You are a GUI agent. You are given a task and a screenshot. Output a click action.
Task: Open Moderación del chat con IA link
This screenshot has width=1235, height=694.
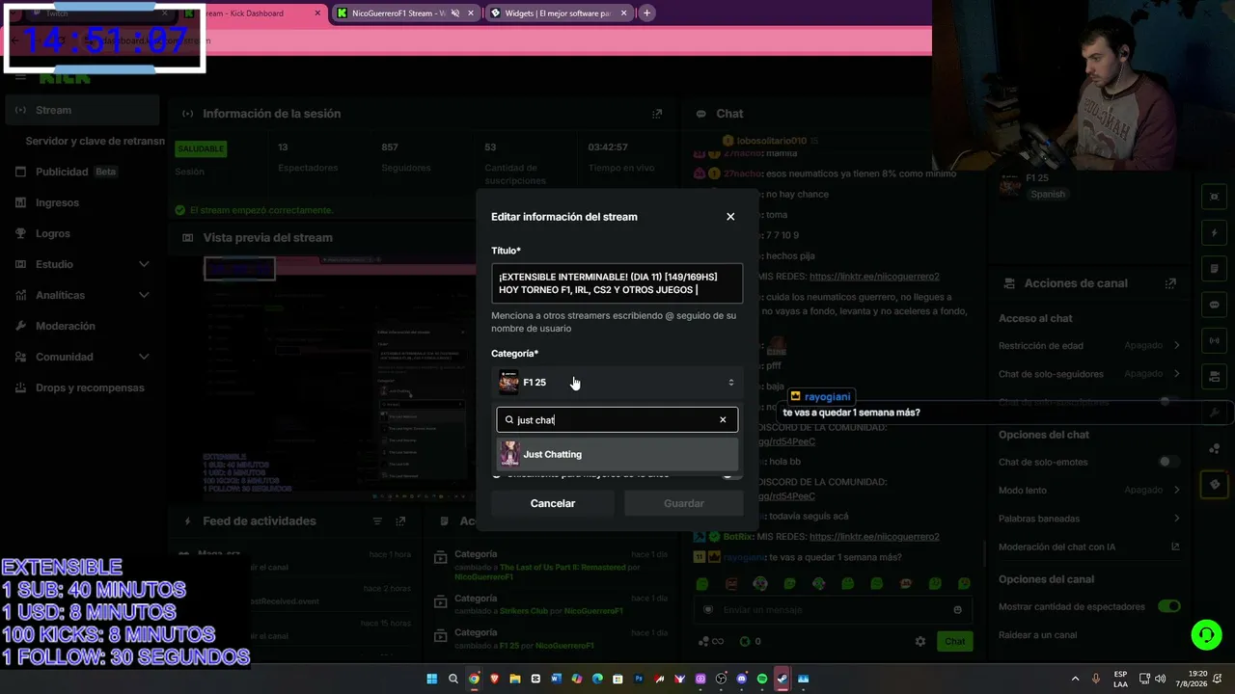coord(1089,547)
